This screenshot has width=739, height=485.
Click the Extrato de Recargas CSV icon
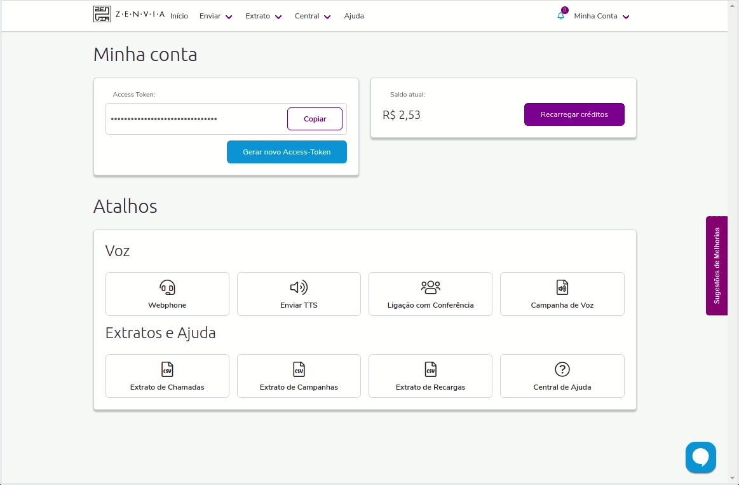coord(430,369)
